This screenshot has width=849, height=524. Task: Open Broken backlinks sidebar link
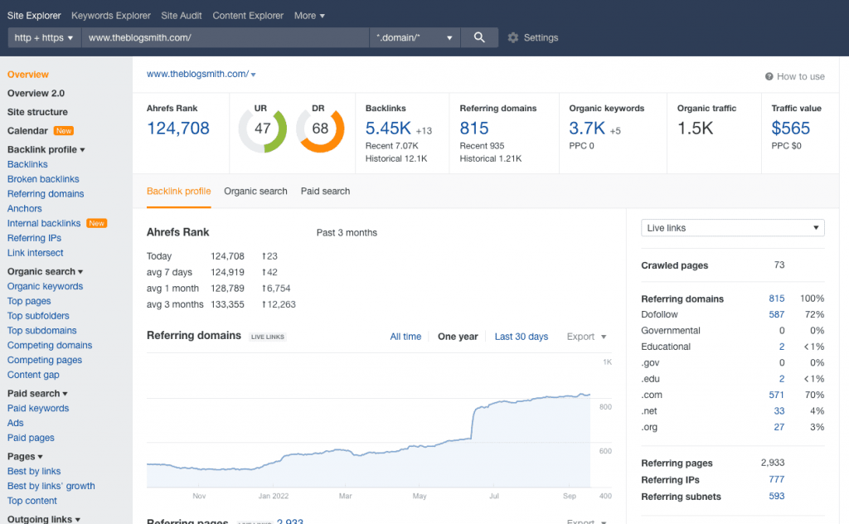click(43, 178)
